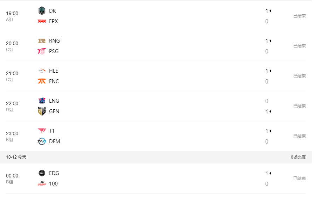Click the 8场比赛 match count label
This screenshot has height=197, width=315.
click(298, 157)
